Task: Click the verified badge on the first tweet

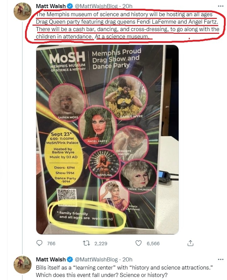Action: (70, 6)
